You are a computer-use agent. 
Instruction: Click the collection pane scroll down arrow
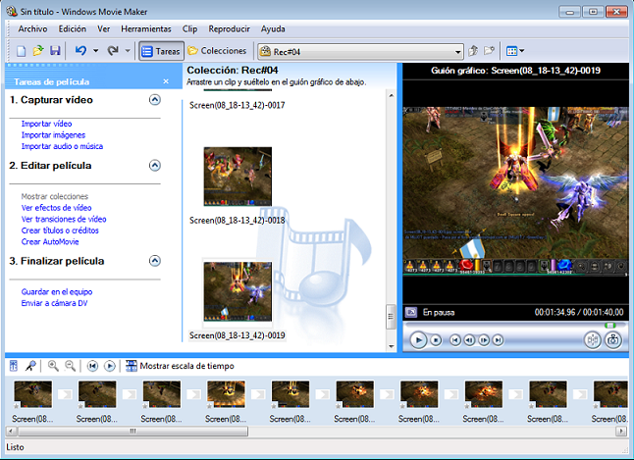pos(391,346)
